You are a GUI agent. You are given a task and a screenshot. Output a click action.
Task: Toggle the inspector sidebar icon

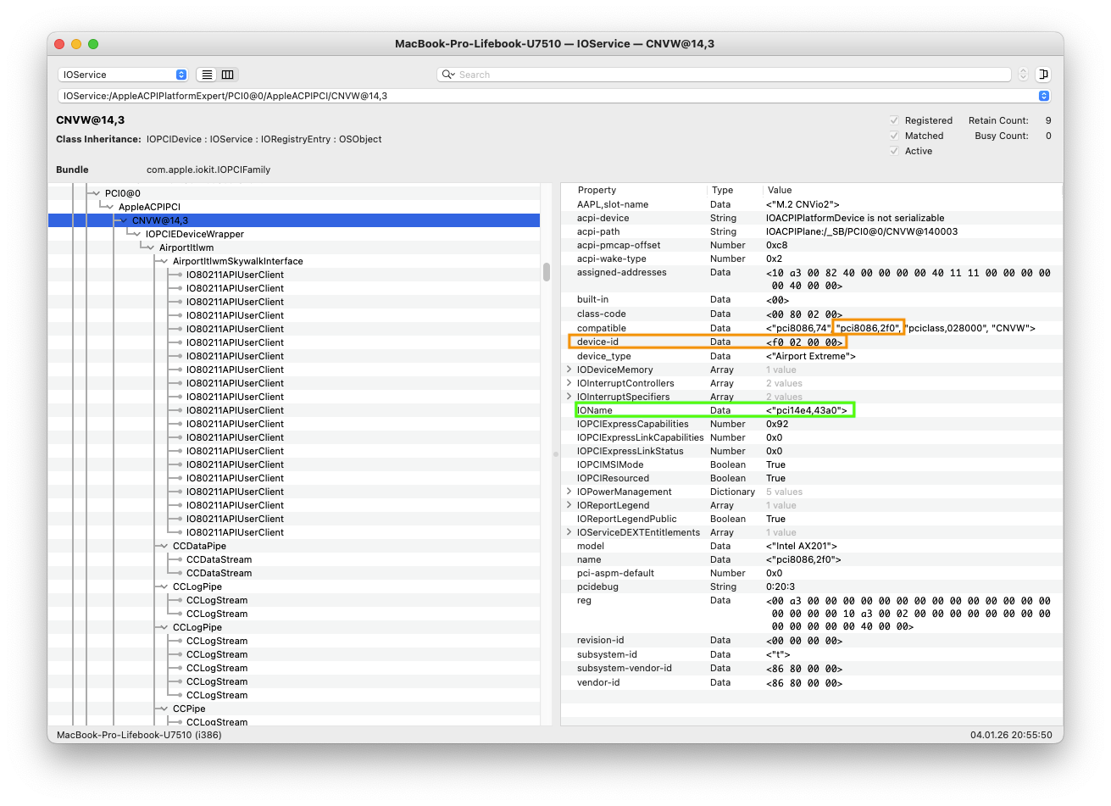tap(1044, 75)
